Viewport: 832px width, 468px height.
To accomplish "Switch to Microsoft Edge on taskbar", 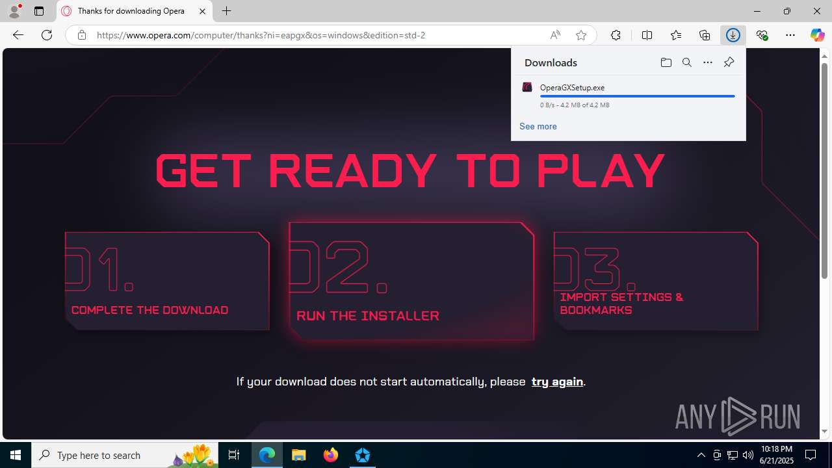I will [x=267, y=455].
